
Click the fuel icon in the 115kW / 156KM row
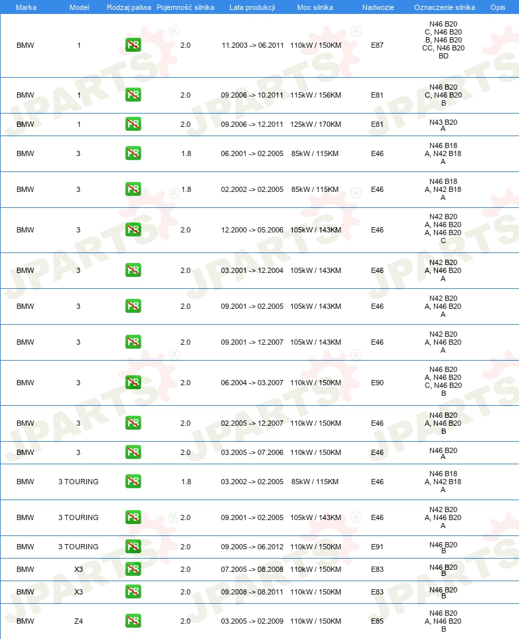133,94
